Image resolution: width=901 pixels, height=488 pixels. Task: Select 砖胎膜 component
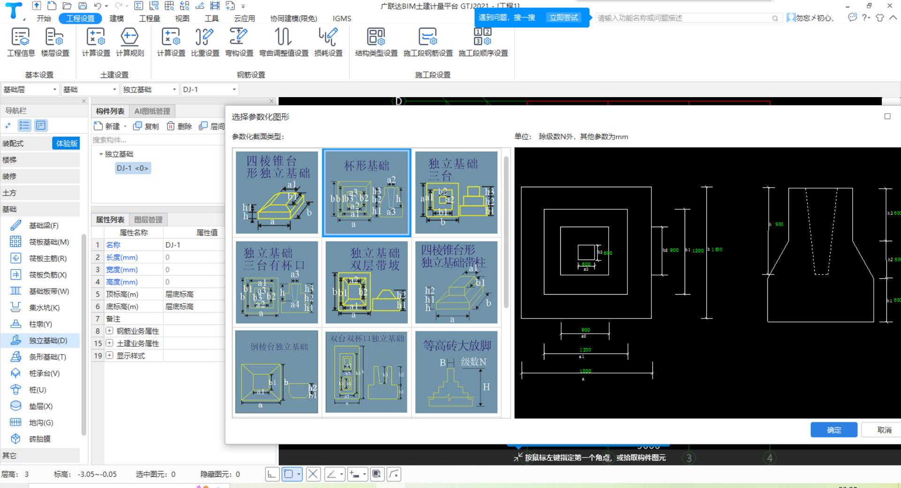(40, 439)
